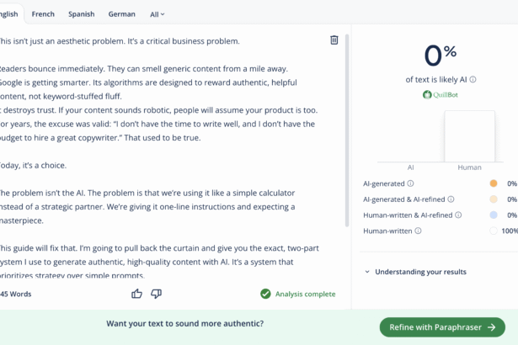Open info icon next to Human-written
518x345 pixels.
click(418, 231)
